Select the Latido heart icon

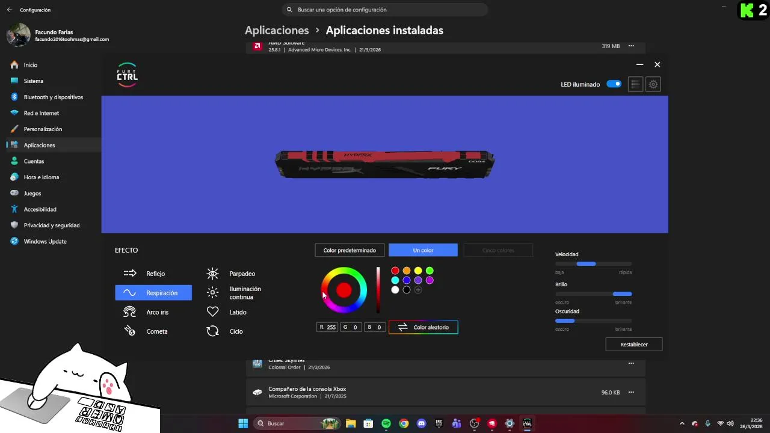coord(212,312)
